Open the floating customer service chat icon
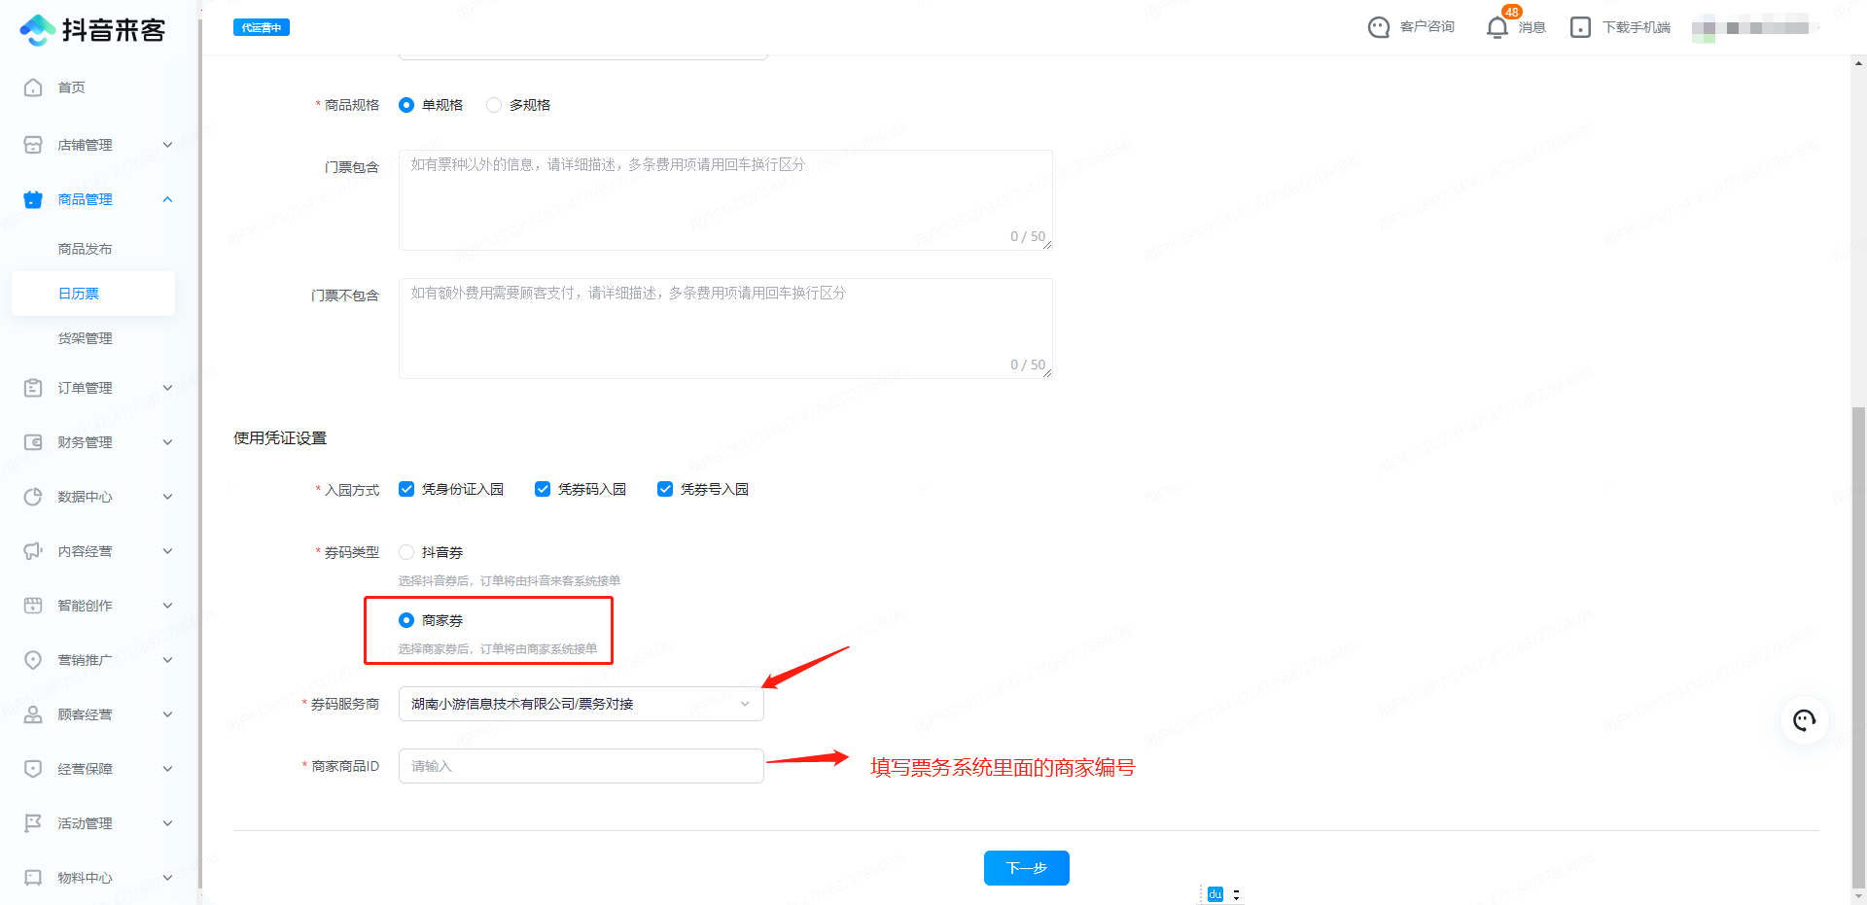 1804,720
